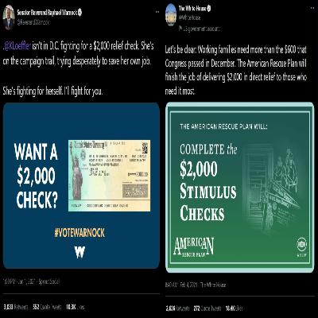
Task: Open Raphael Warnock's profile avatar
Action: (9, 17)
